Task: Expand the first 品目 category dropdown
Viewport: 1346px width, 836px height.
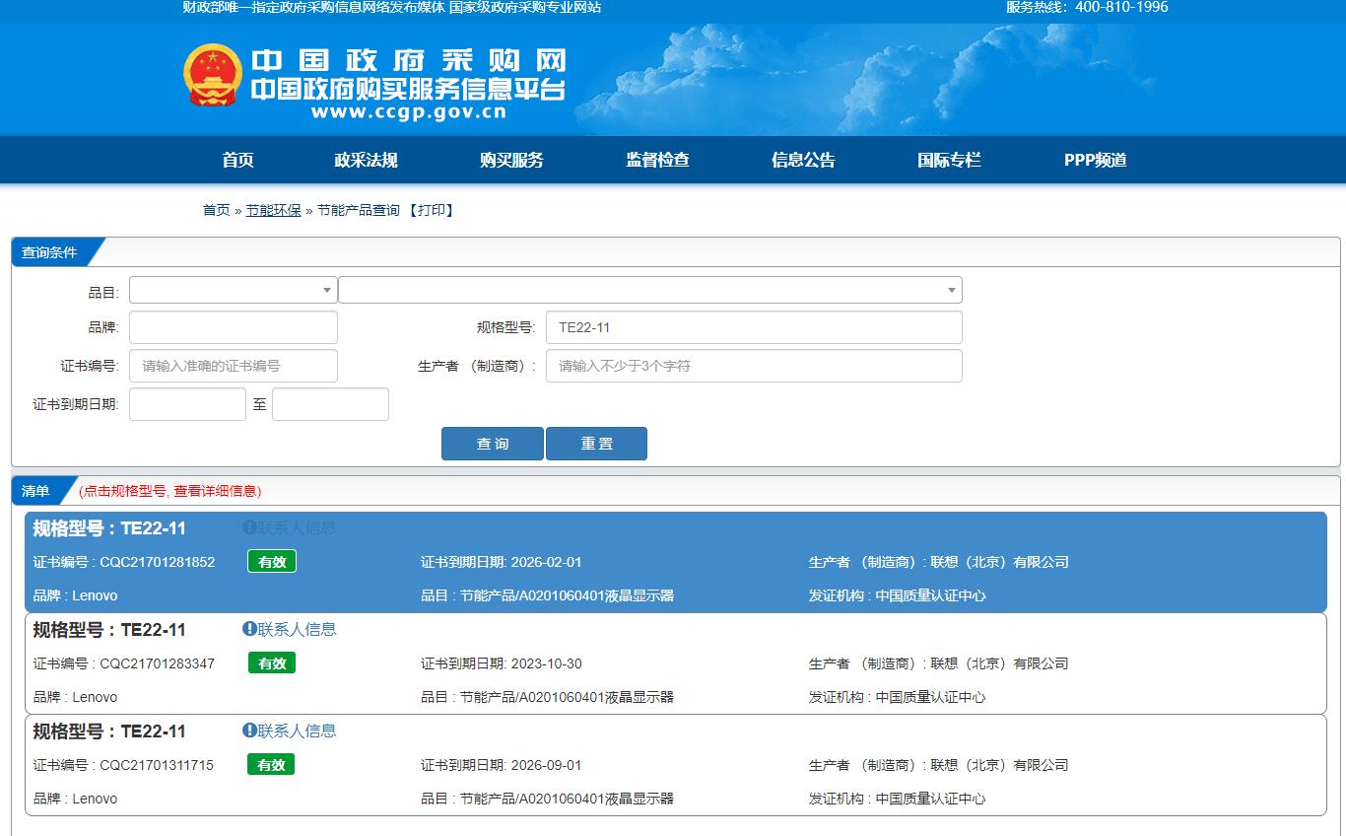Action: coord(233,290)
